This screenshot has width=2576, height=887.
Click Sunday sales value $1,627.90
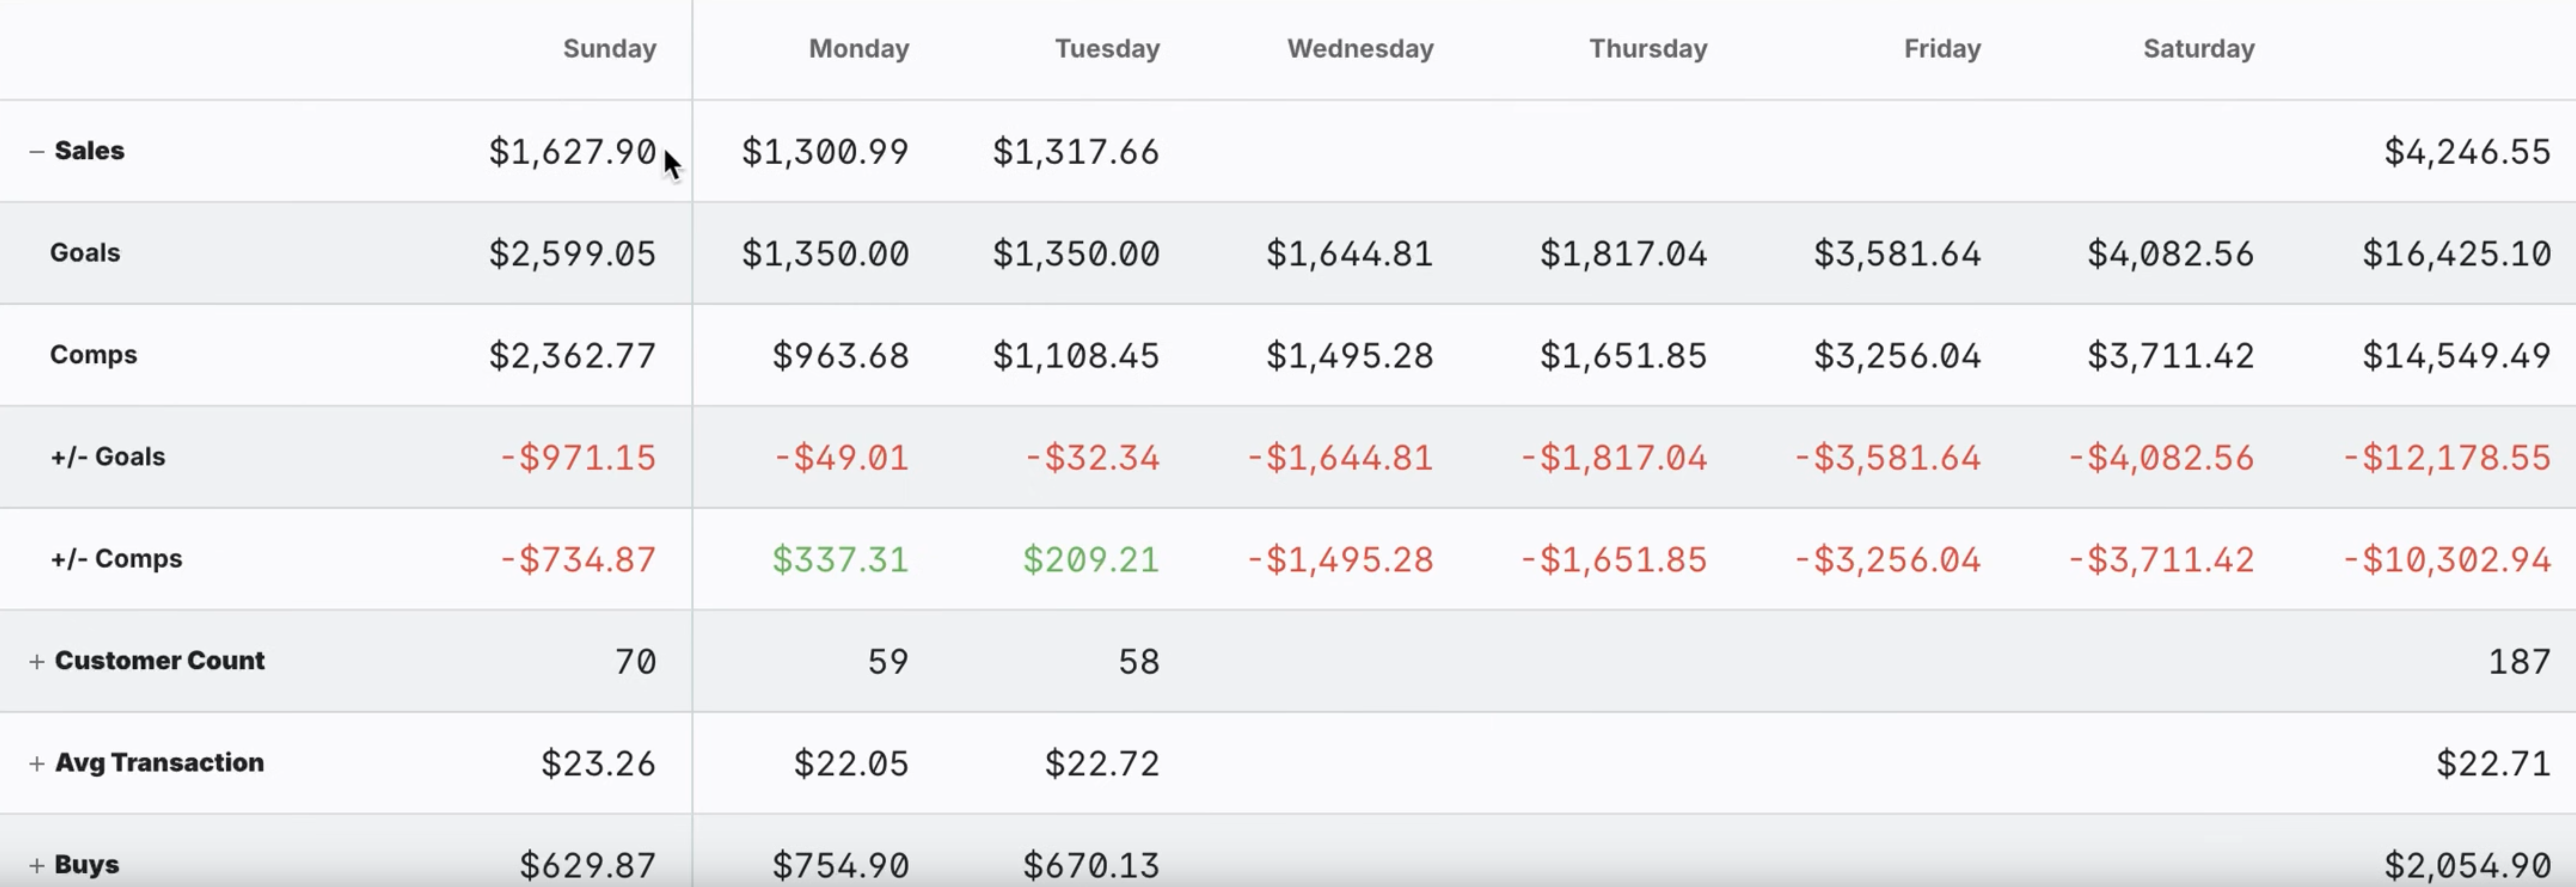click(x=572, y=152)
